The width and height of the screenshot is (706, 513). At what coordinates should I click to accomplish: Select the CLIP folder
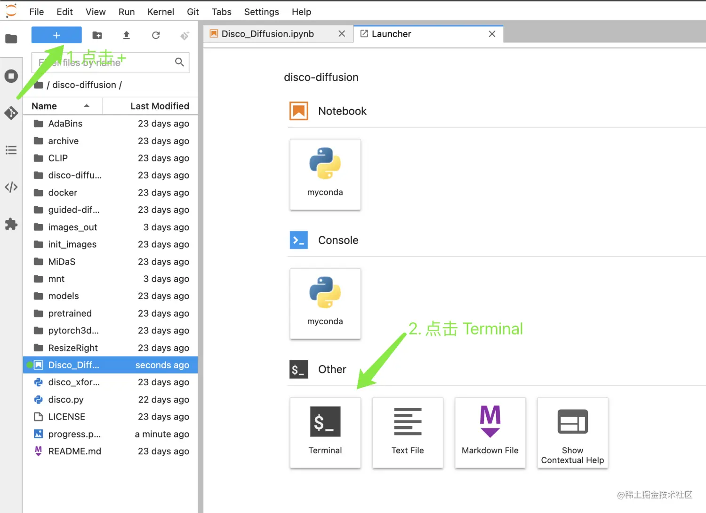pyautogui.click(x=110, y=158)
